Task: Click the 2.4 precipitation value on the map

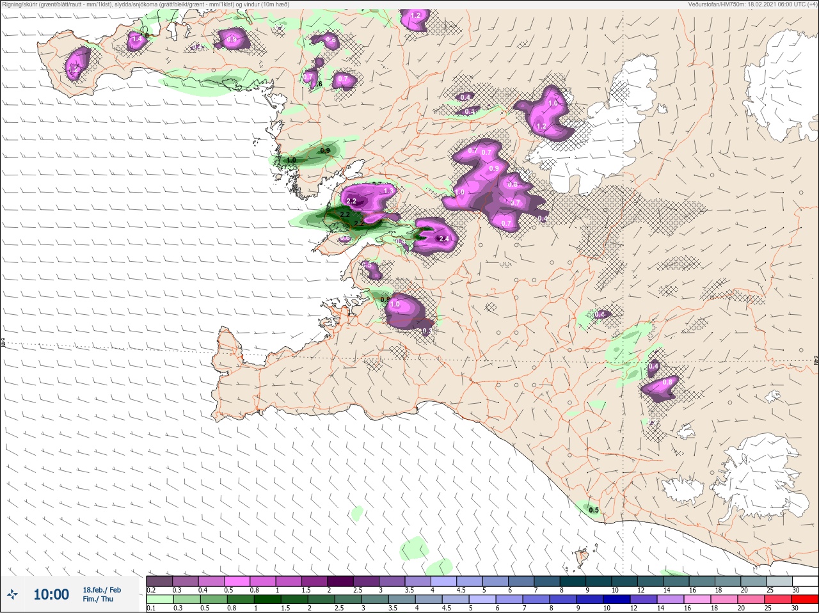Action: point(444,239)
